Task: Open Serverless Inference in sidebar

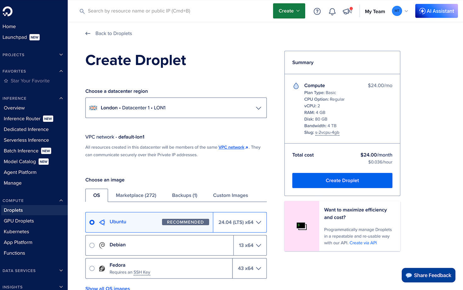Action: (26, 140)
